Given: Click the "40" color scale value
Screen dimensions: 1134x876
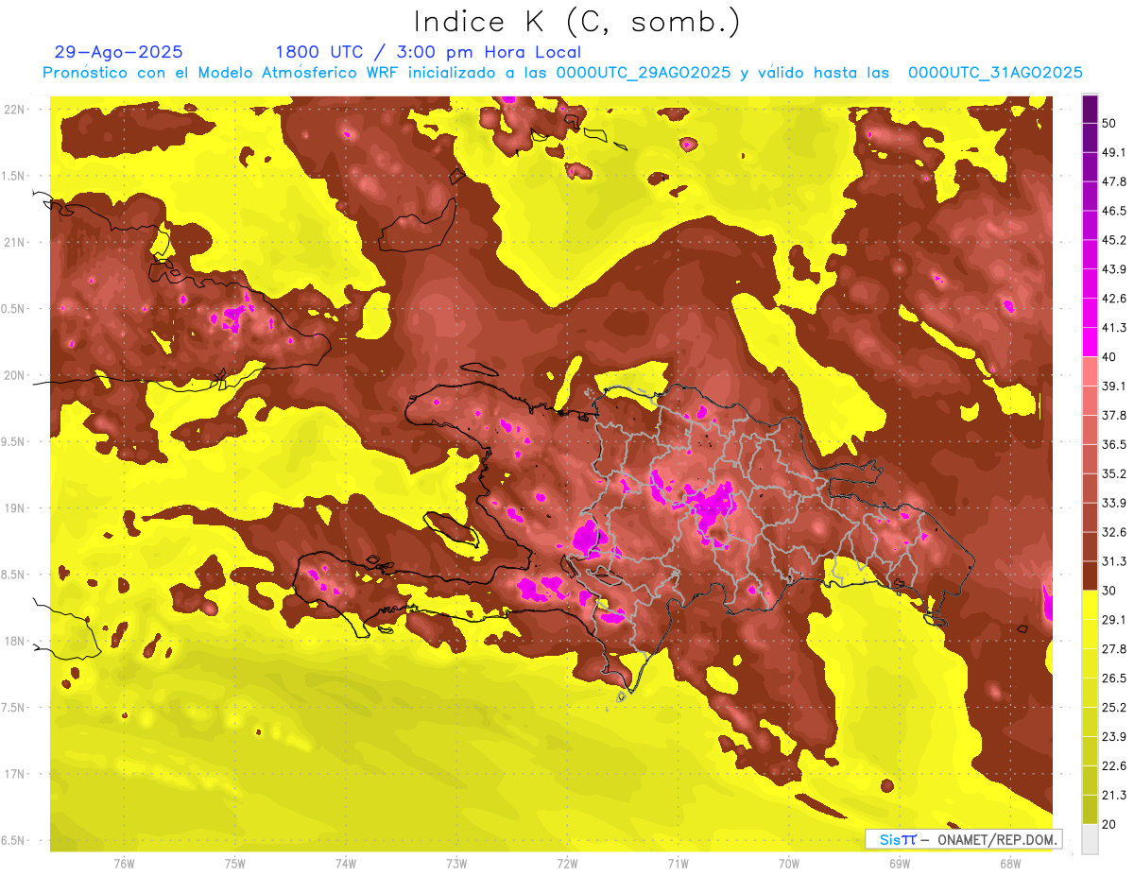Looking at the screenshot, I should tap(1109, 357).
